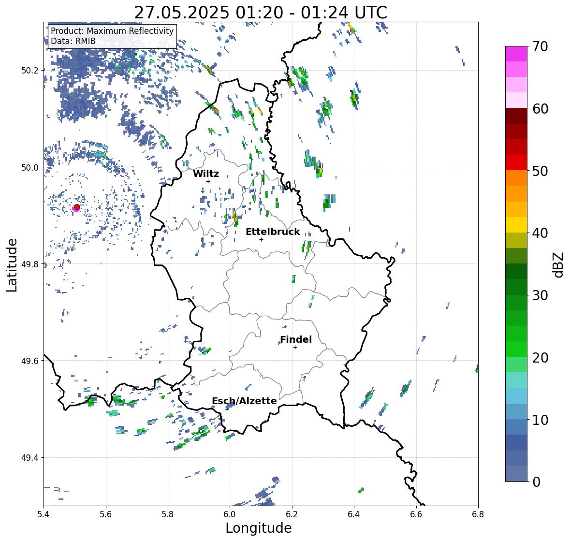Click the cross marker under Ettelbruck
This screenshot has height=540, width=570.
(261, 239)
